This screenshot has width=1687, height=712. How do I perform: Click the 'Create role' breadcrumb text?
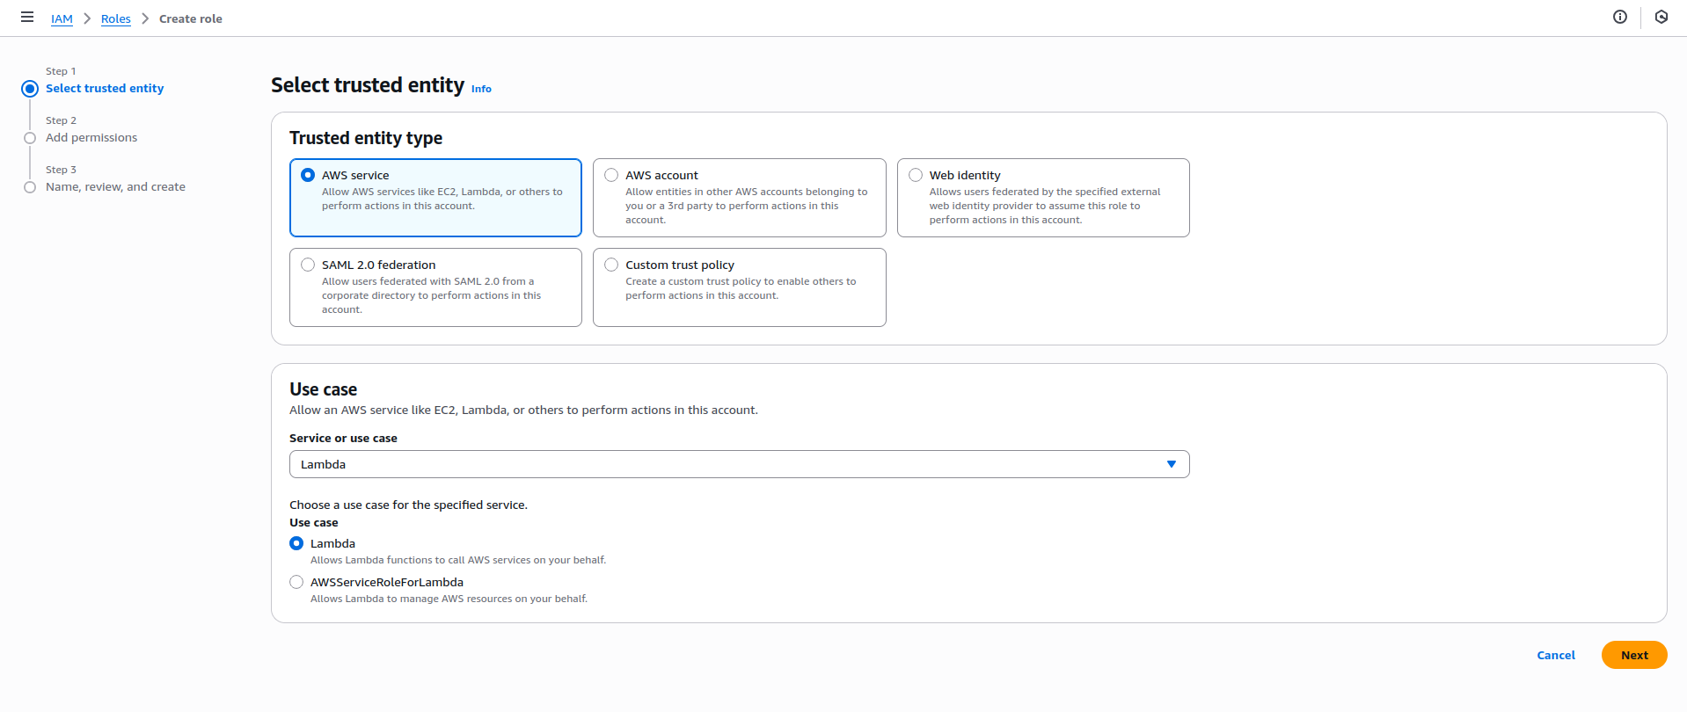(x=191, y=18)
